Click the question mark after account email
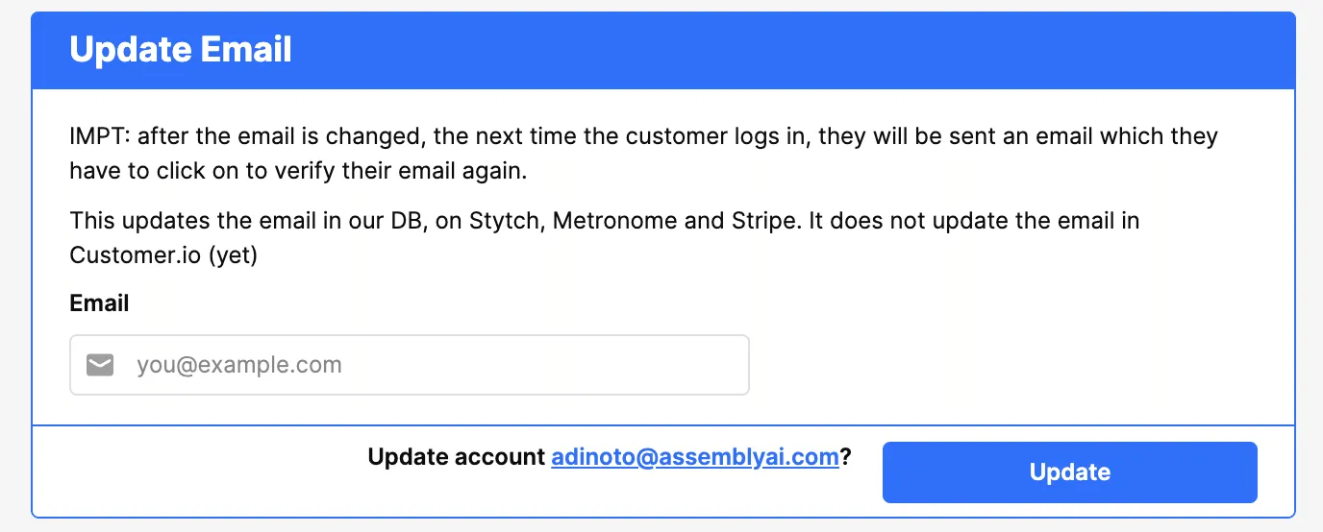Image resolution: width=1323 pixels, height=532 pixels. point(846,457)
